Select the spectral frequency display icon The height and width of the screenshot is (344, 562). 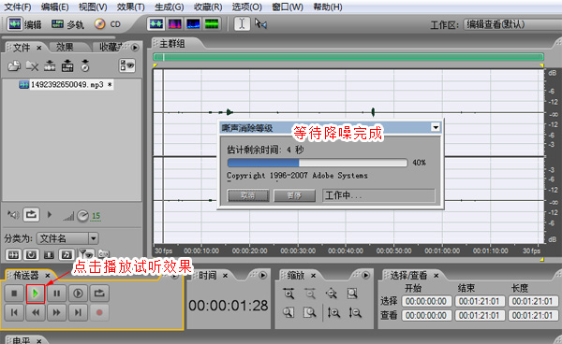click(x=174, y=24)
